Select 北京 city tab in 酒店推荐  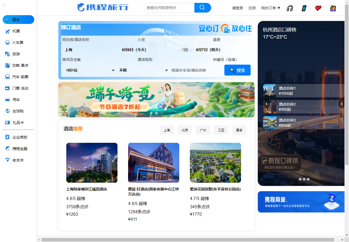click(185, 130)
